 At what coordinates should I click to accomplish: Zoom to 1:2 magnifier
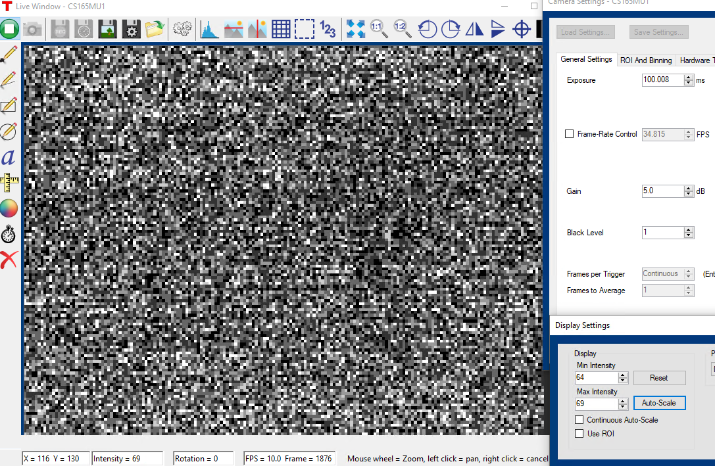[403, 29]
